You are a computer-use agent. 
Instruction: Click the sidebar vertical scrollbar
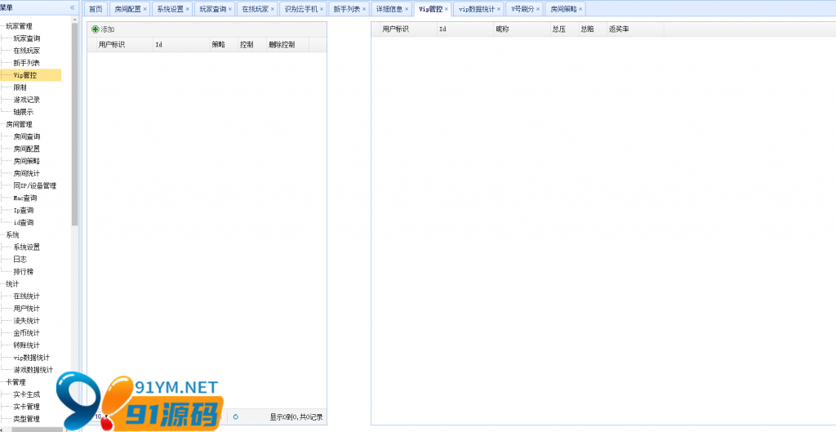pyautogui.click(x=74, y=124)
